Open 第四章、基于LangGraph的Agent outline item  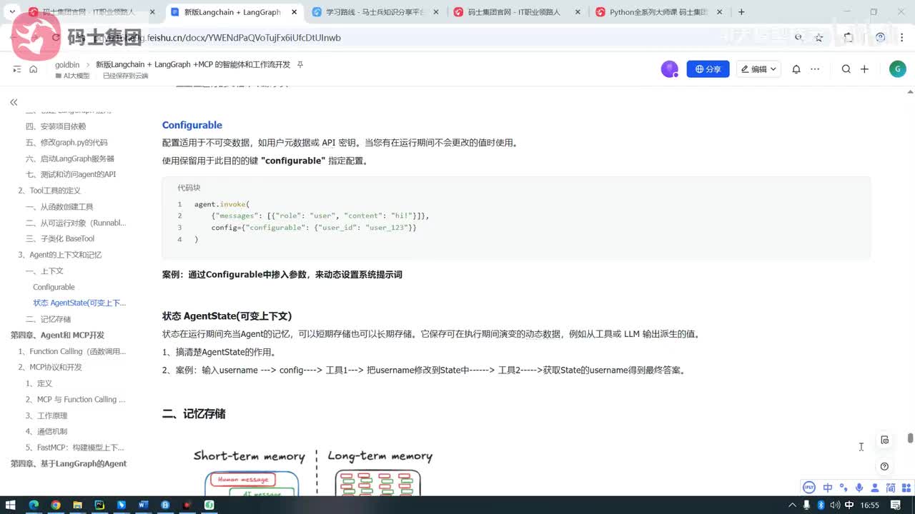[69, 463]
